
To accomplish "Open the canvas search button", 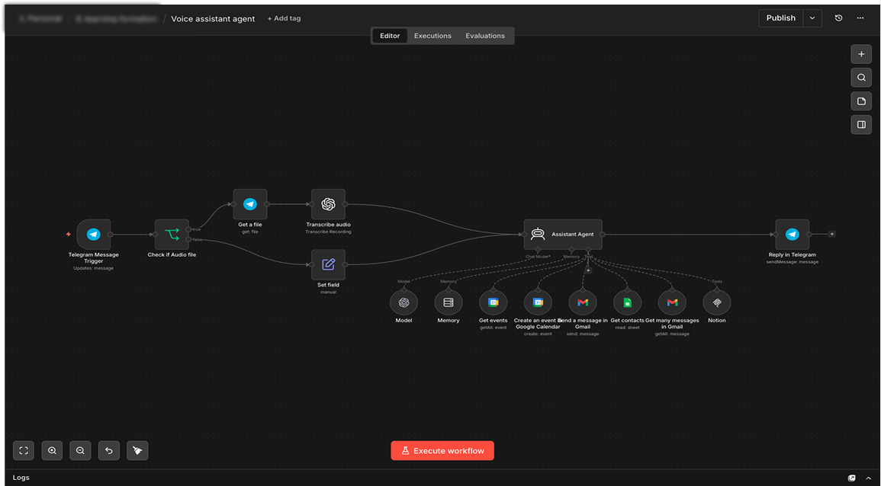I will (861, 78).
